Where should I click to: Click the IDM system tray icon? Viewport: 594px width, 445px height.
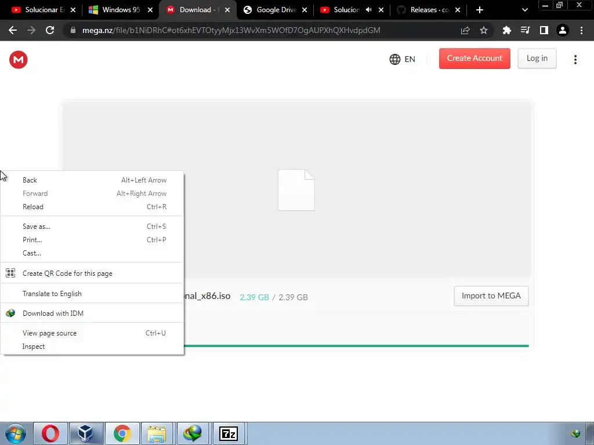575,433
